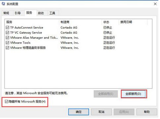Click VMware, Inc. in VMware Tools row

[x=70, y=43]
